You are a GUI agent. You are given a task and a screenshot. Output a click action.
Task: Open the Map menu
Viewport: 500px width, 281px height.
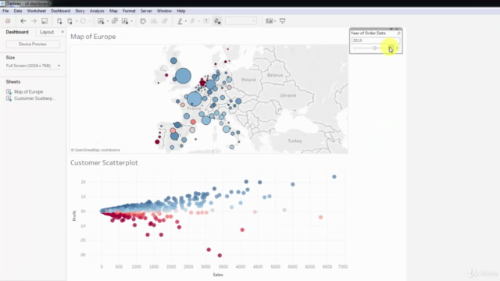(113, 11)
